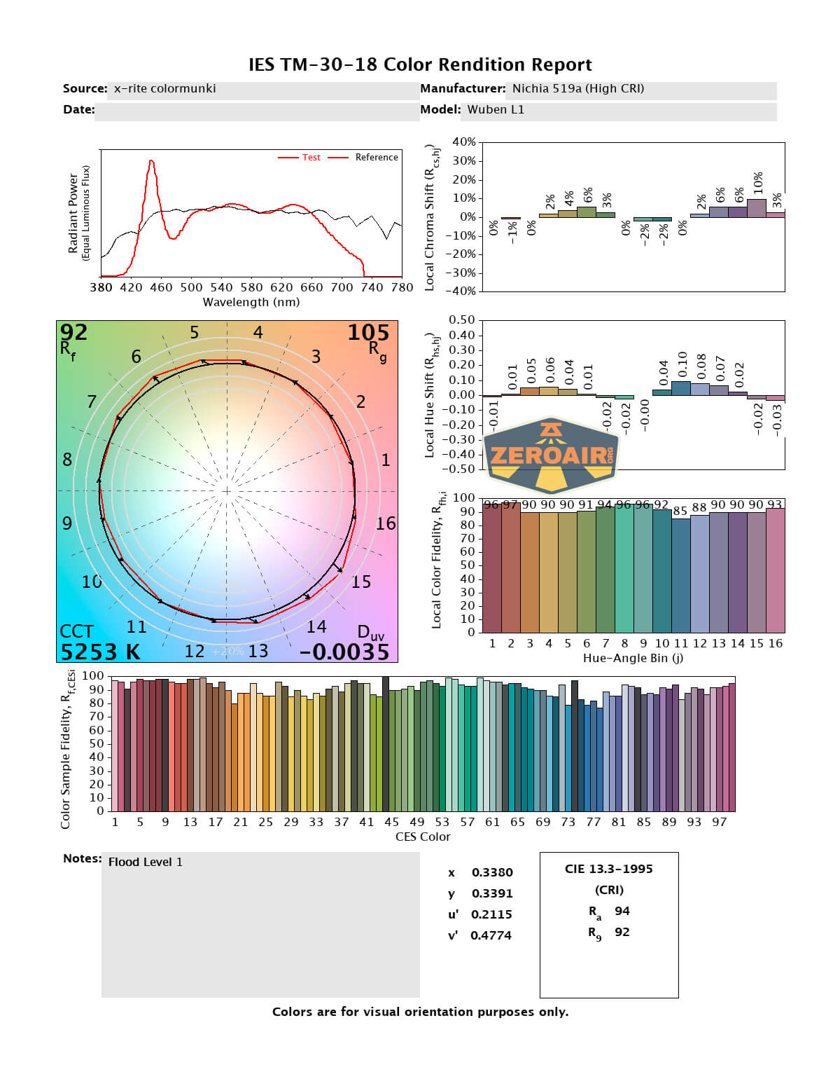Click the ZeroAir logo watermark
Screen dimensions: 840x1086
(x=550, y=455)
